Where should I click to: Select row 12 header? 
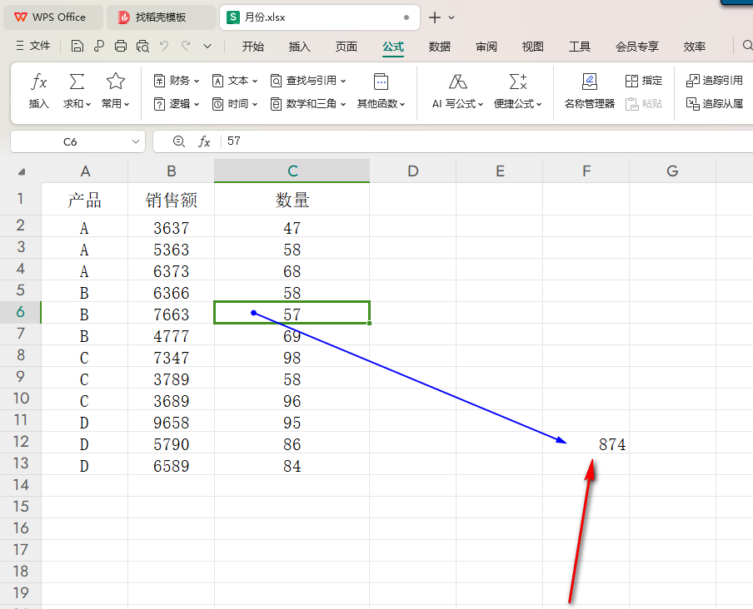pos(21,442)
